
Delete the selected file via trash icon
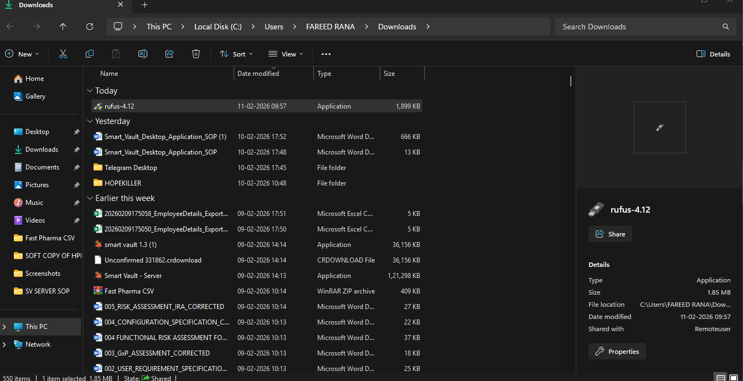click(x=196, y=54)
